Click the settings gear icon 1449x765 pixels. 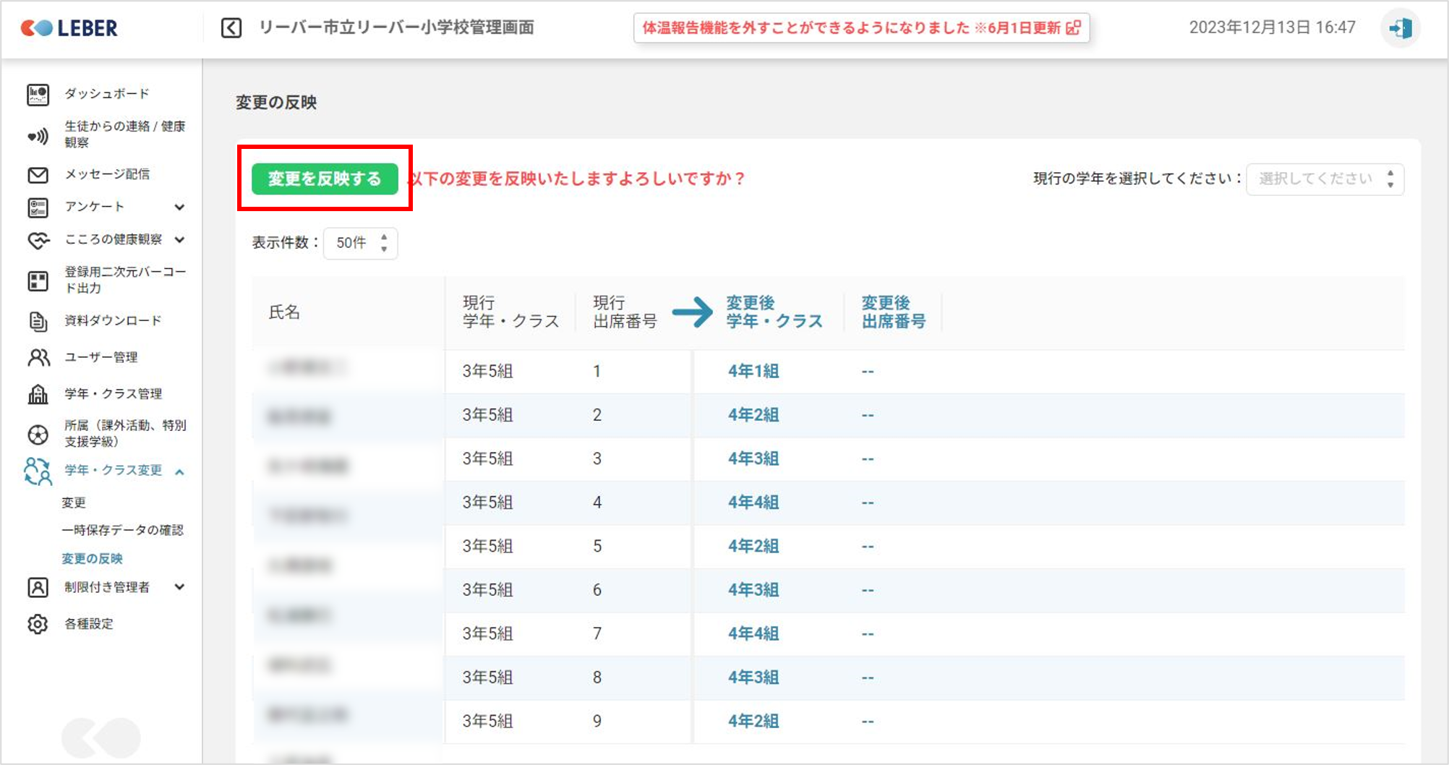38,624
